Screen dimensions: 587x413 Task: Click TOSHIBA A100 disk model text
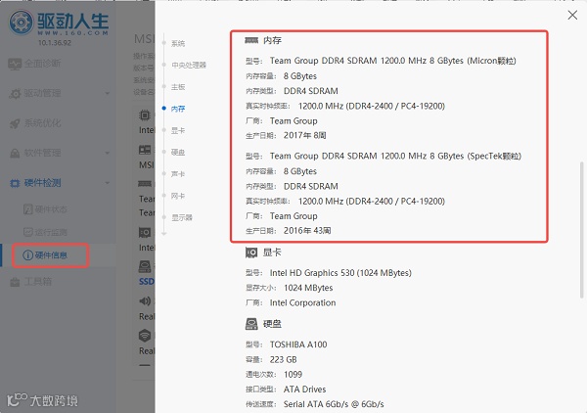[x=298, y=344]
